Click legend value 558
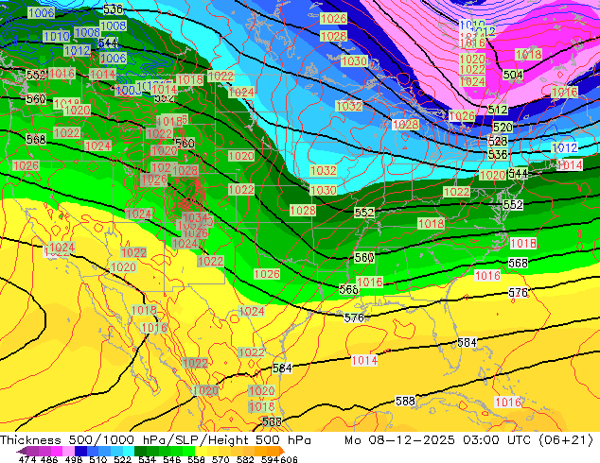600x463 pixels. tap(196, 459)
